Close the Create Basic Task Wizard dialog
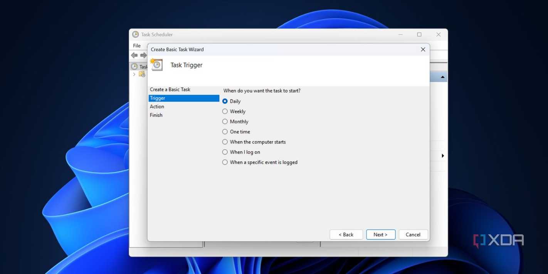This screenshot has height=274, width=548. tap(423, 49)
